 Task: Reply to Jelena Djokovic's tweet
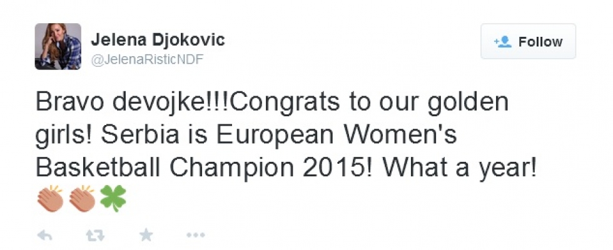point(44,235)
